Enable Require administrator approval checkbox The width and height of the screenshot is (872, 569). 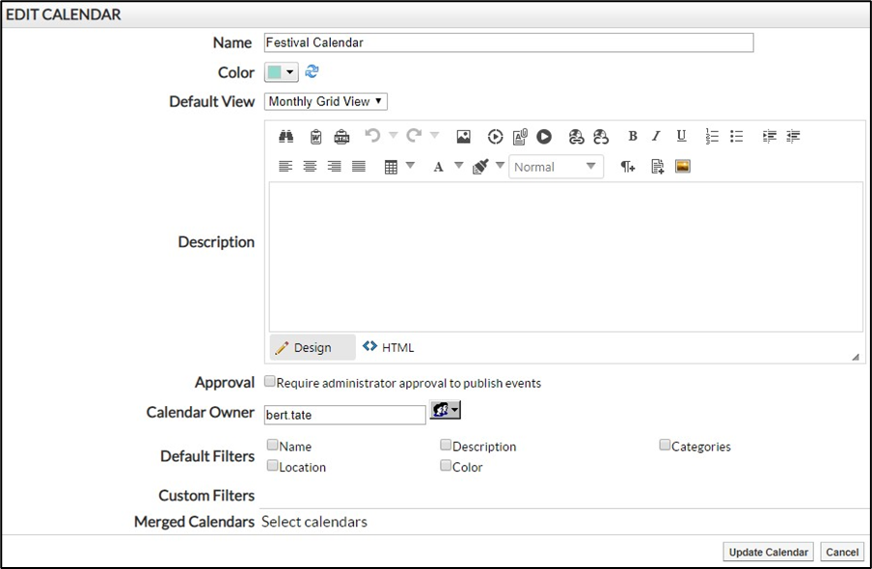coord(270,382)
